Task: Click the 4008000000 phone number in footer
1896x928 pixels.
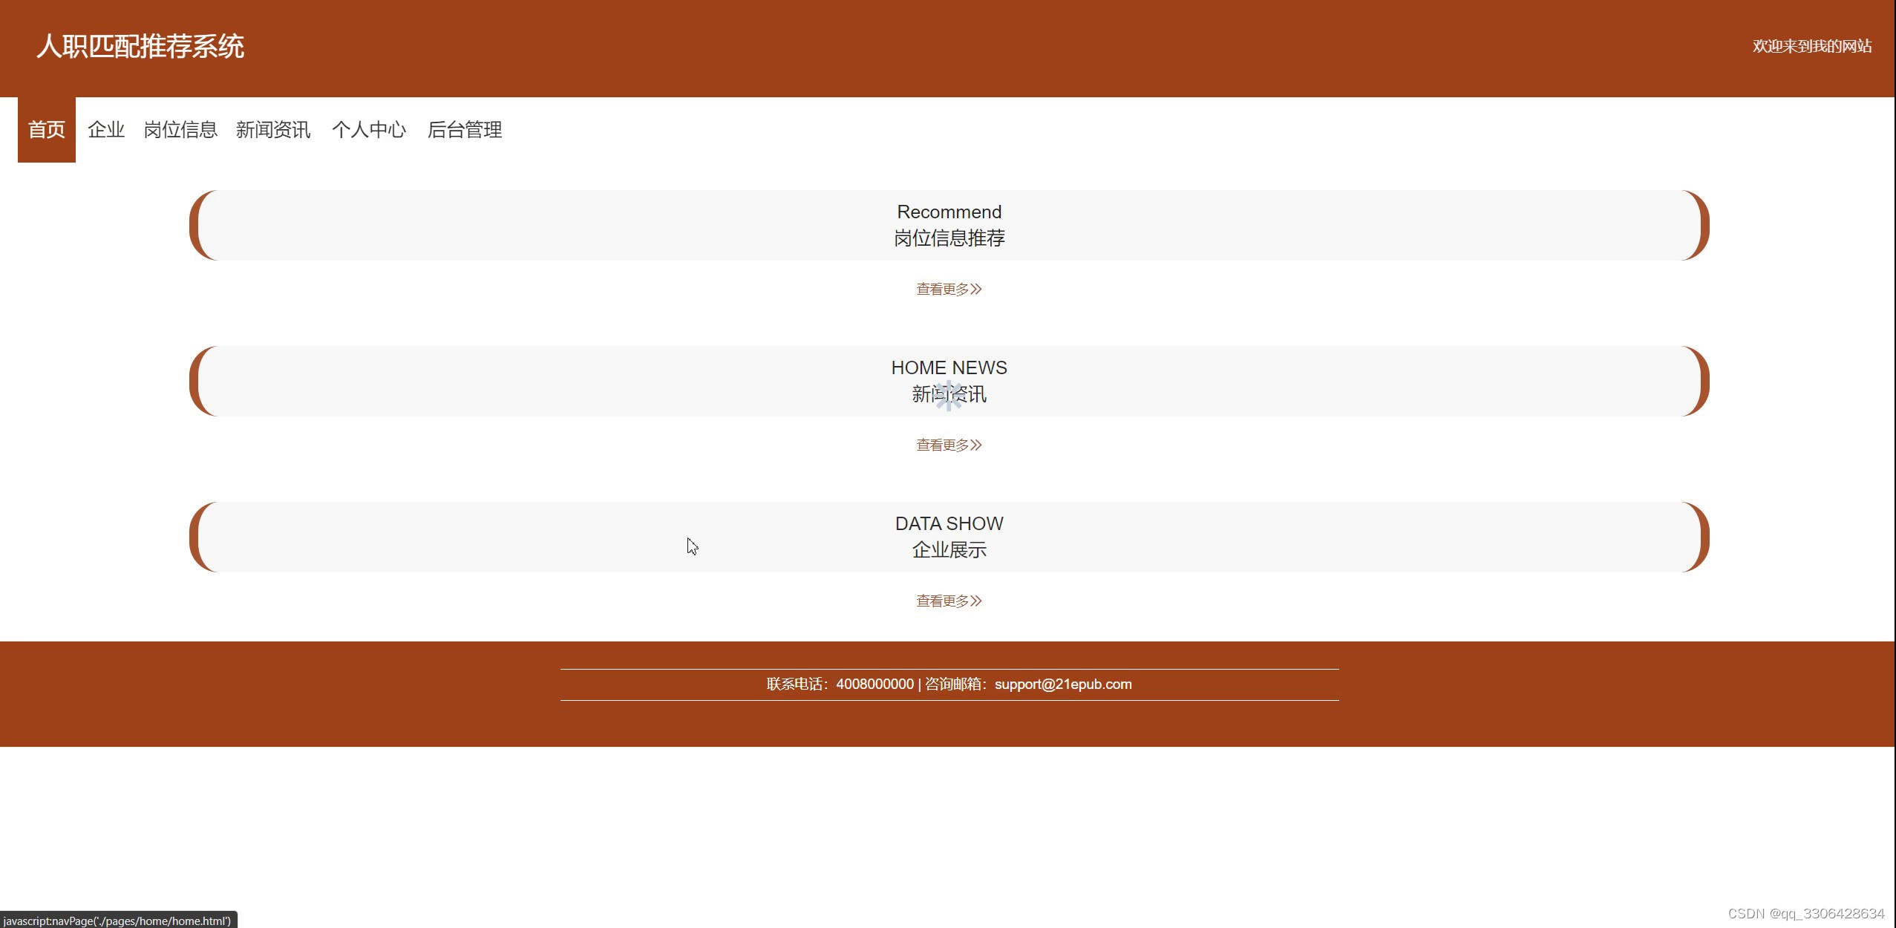Action: (875, 684)
